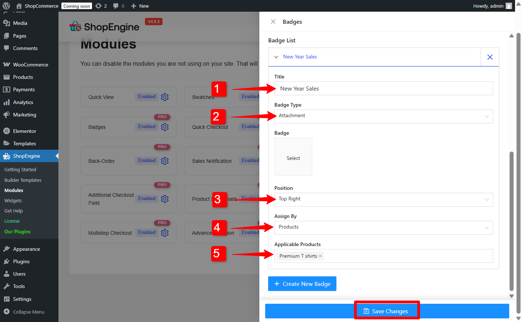This screenshot has width=522, height=322.
Task: Click panel scrollbar down arrow
Action: coord(511,296)
